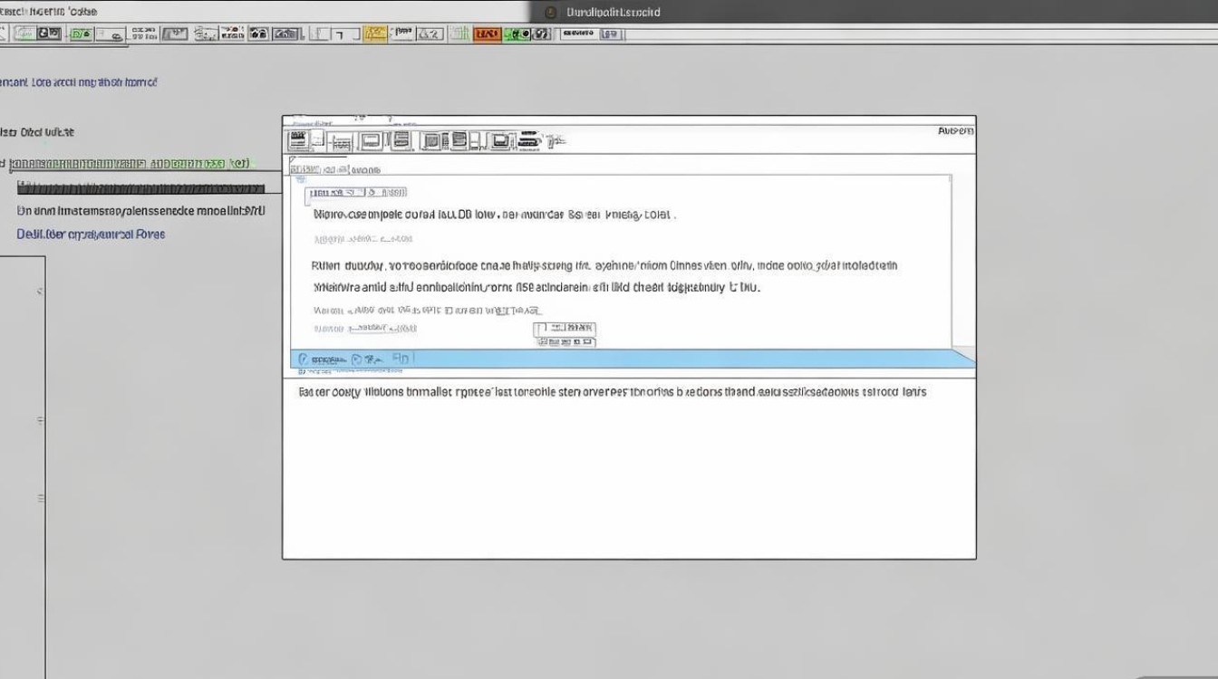Click the first icon in dialog toolbar
The width and height of the screenshot is (1218, 679).
(297, 140)
